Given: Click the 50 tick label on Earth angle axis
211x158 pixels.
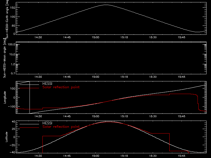Looking at the screenshot, I should click(13, 26).
